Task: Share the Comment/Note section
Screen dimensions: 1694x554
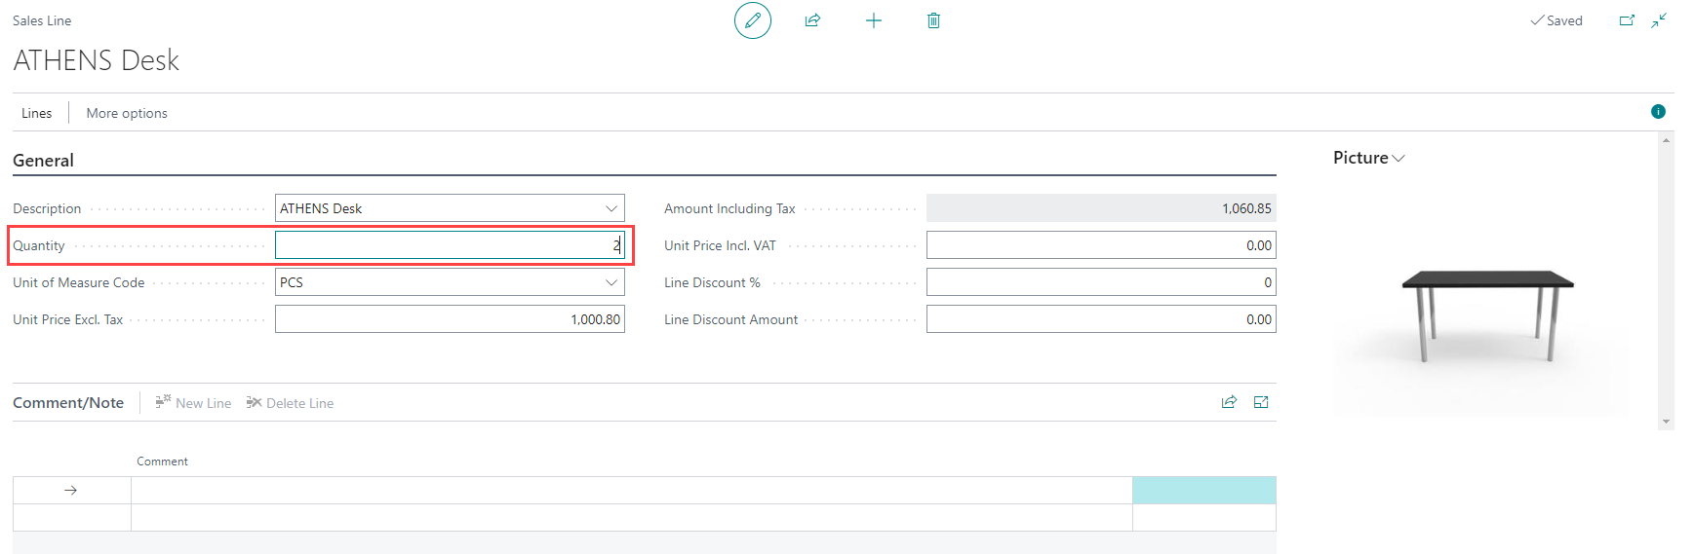Action: [1229, 402]
